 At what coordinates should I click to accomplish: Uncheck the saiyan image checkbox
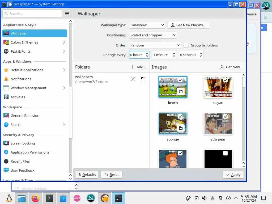coord(225,80)
